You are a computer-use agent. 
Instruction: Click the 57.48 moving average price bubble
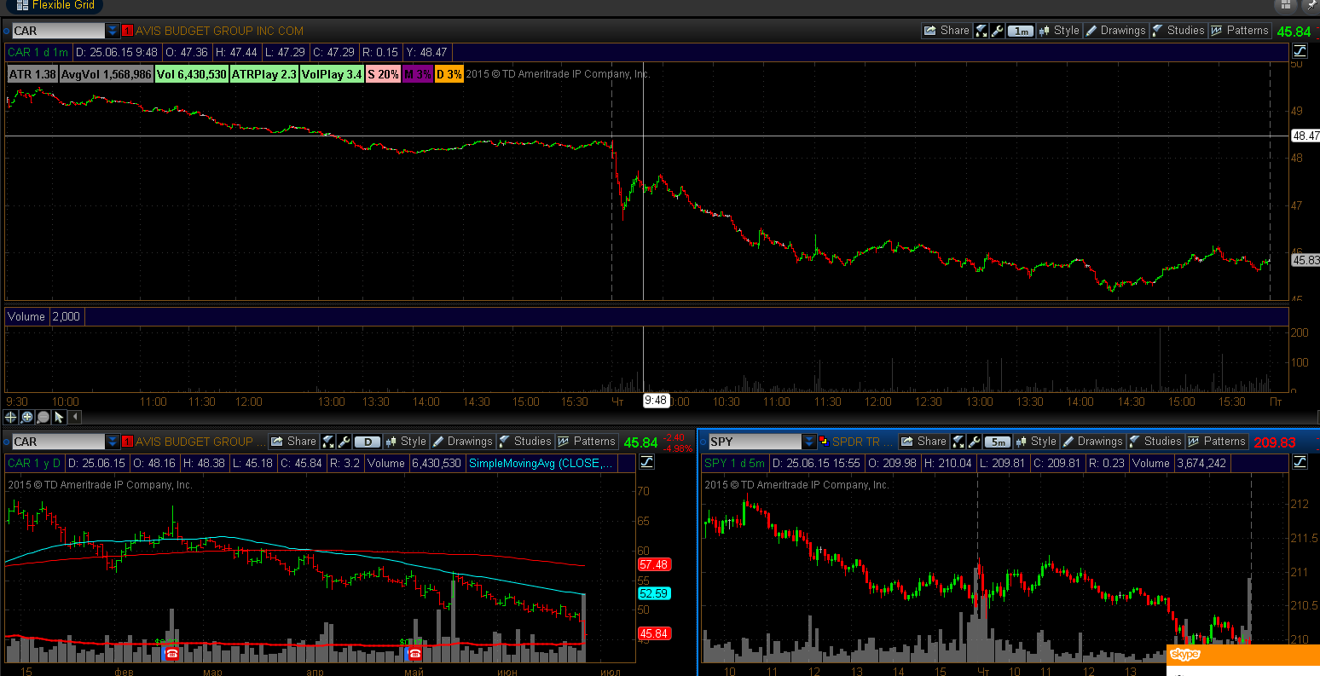click(x=655, y=564)
